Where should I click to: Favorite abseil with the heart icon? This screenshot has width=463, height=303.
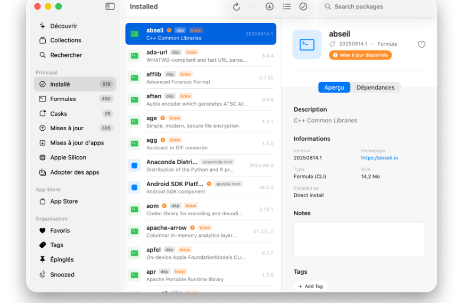[421, 45]
